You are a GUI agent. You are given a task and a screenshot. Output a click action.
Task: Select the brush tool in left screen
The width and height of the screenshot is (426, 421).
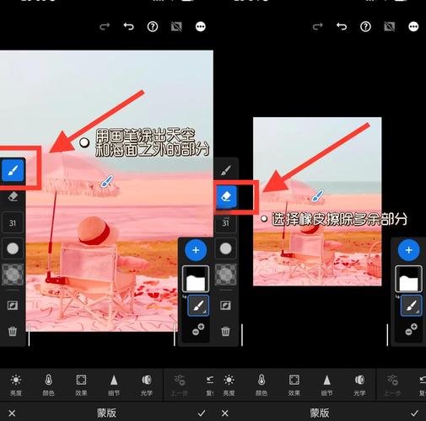(x=13, y=170)
